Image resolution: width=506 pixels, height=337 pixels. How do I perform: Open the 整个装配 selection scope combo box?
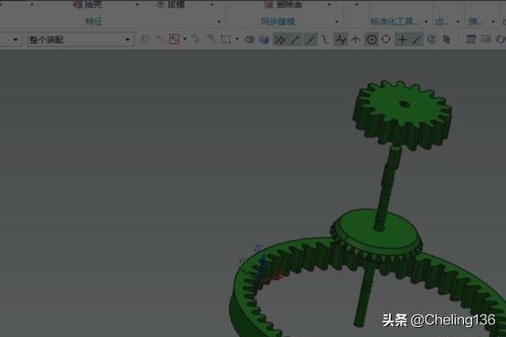click(80, 39)
